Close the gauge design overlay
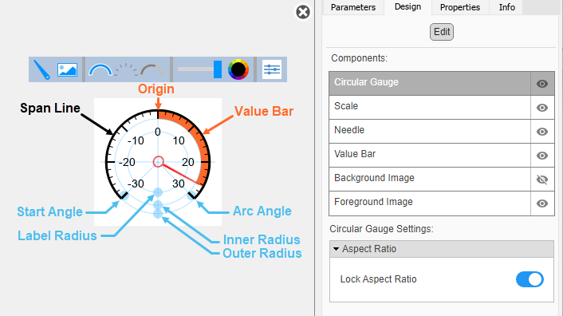This screenshot has width=563, height=316. pyautogui.click(x=303, y=12)
